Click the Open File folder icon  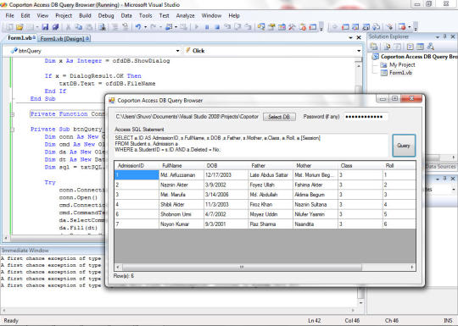[x=20, y=27]
